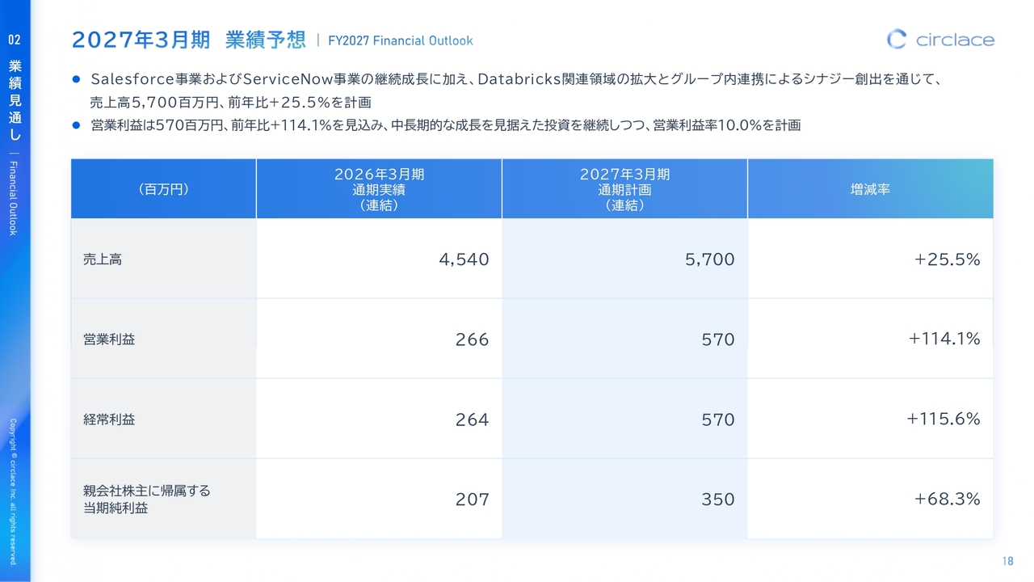Click the 264 ordinary profit actual value
The height and width of the screenshot is (582, 1034).
(472, 420)
